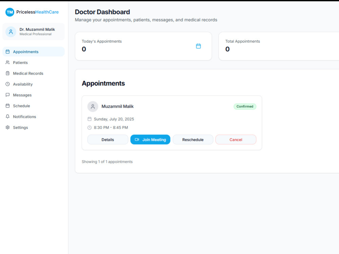This screenshot has height=254, width=339.
Task: Click the calendar icon in Today's Appointments card
Action: pos(198,46)
